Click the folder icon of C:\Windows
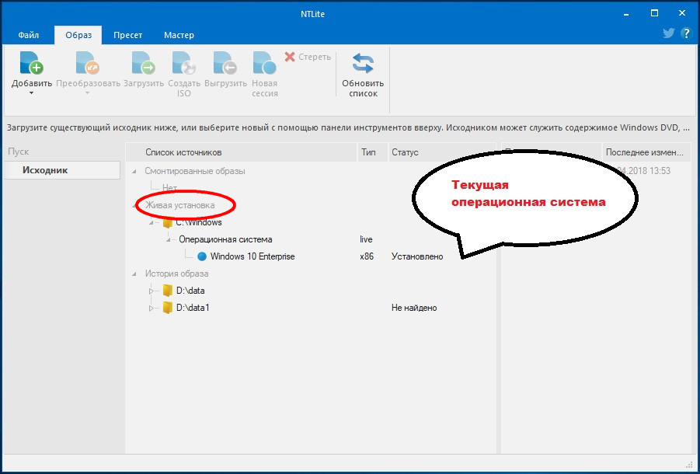Image resolution: width=700 pixels, height=474 pixels. point(167,222)
